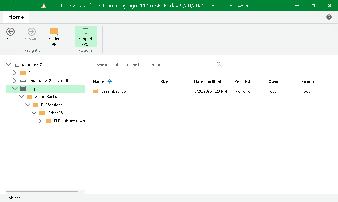Click the search magnifier icon
The image size is (338, 202).
click(219, 64)
